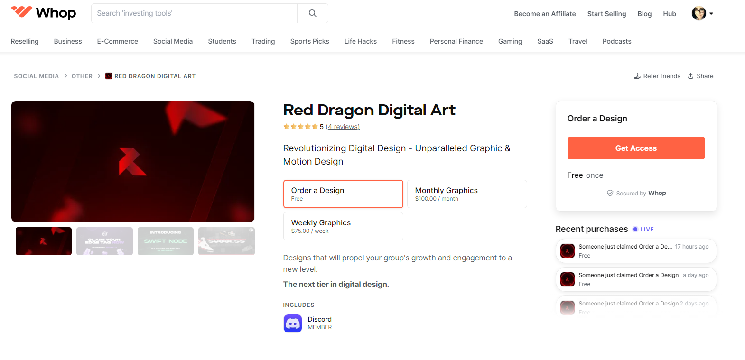Choose the Weekly Graphics $75 plan
Image resolution: width=745 pixels, height=360 pixels.
tap(343, 226)
